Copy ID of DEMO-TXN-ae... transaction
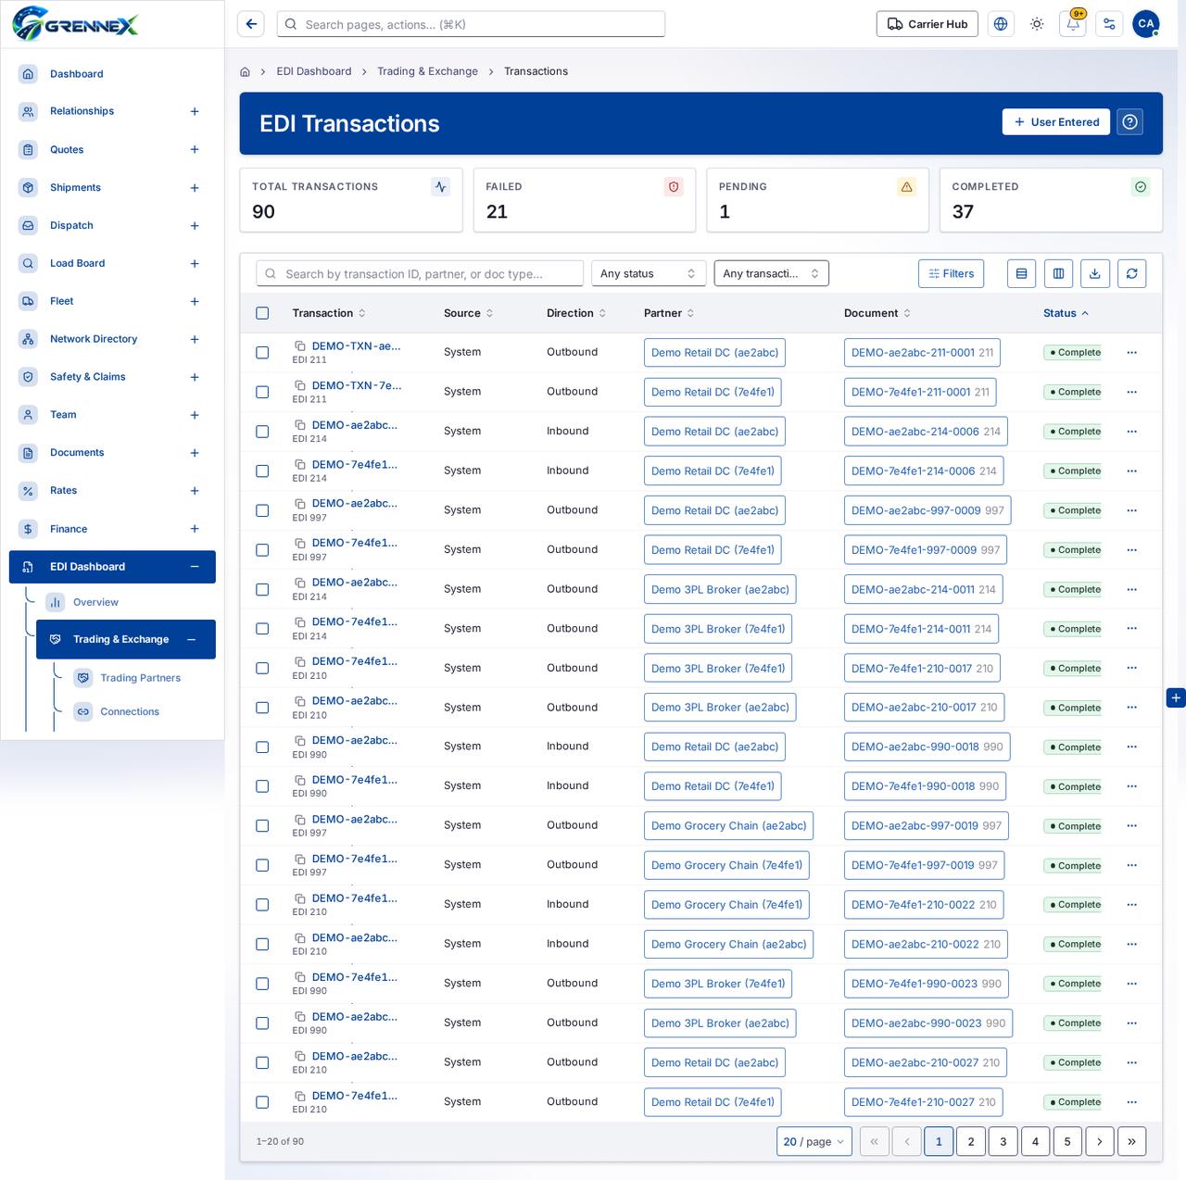The width and height of the screenshot is (1186, 1180). point(300,346)
